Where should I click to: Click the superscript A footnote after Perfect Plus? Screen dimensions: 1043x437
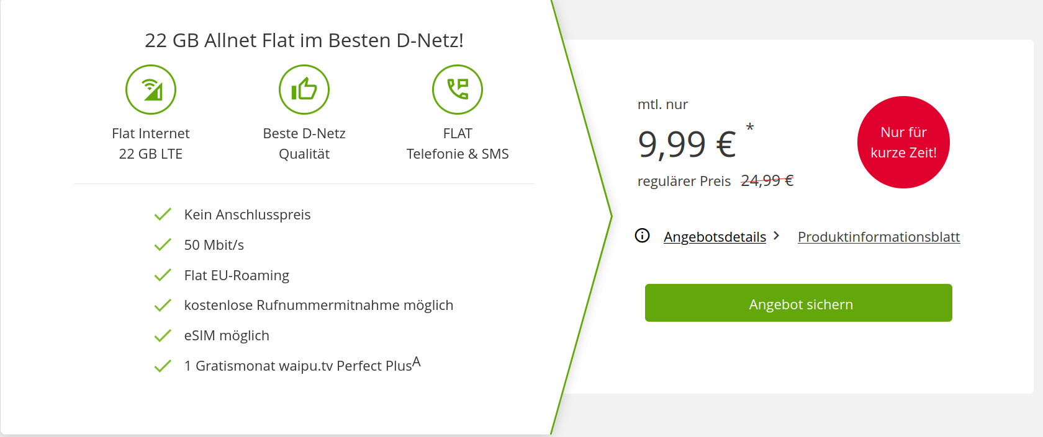point(417,362)
